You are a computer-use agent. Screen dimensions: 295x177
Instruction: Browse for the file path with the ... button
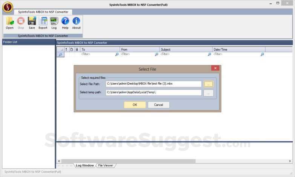(x=208, y=84)
